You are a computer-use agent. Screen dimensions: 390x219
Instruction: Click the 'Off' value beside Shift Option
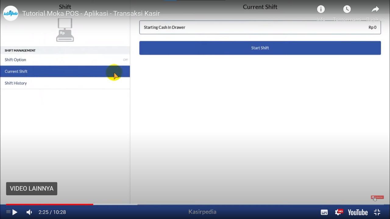(125, 60)
